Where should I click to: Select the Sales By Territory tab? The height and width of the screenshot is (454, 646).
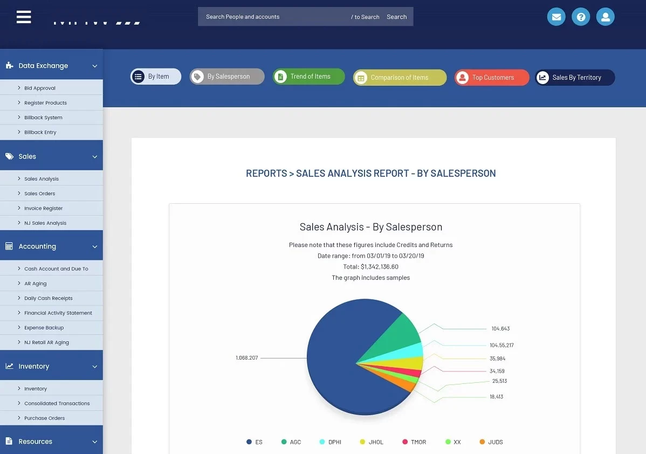575,78
